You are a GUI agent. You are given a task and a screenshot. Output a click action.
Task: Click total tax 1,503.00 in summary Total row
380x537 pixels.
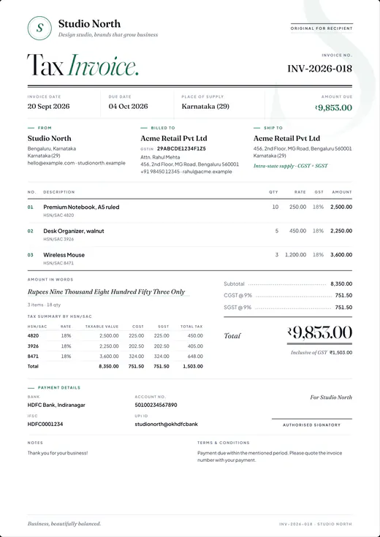pyautogui.click(x=193, y=367)
